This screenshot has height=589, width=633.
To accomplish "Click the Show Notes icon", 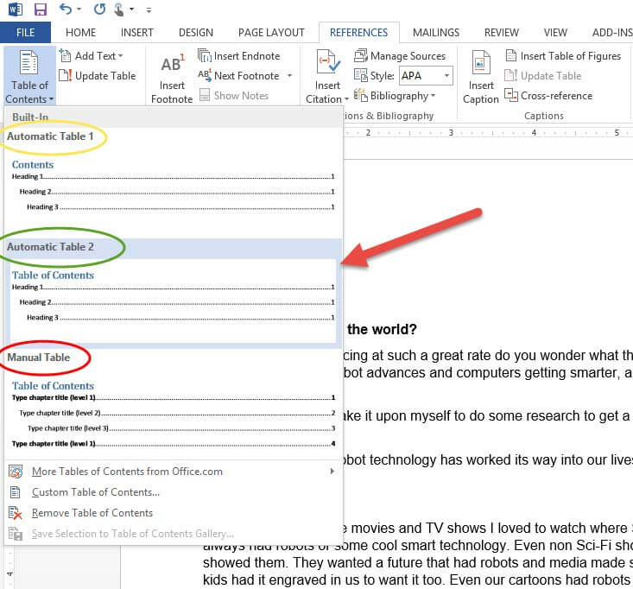I will [205, 95].
